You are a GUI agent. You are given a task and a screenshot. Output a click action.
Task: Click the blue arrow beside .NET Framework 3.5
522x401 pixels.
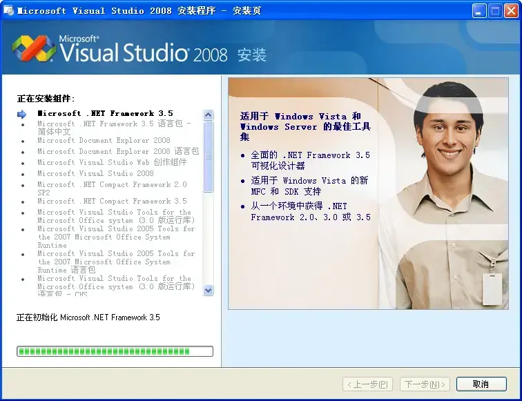click(21, 115)
